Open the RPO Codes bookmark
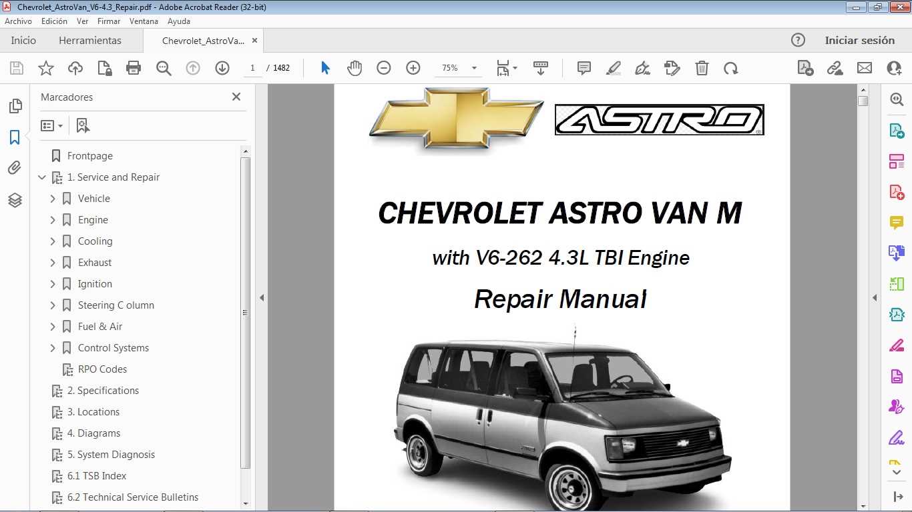Screen dimensions: 912x512 tap(102, 369)
